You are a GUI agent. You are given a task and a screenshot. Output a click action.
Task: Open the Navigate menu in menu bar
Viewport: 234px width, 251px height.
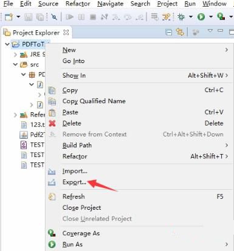[110, 4]
